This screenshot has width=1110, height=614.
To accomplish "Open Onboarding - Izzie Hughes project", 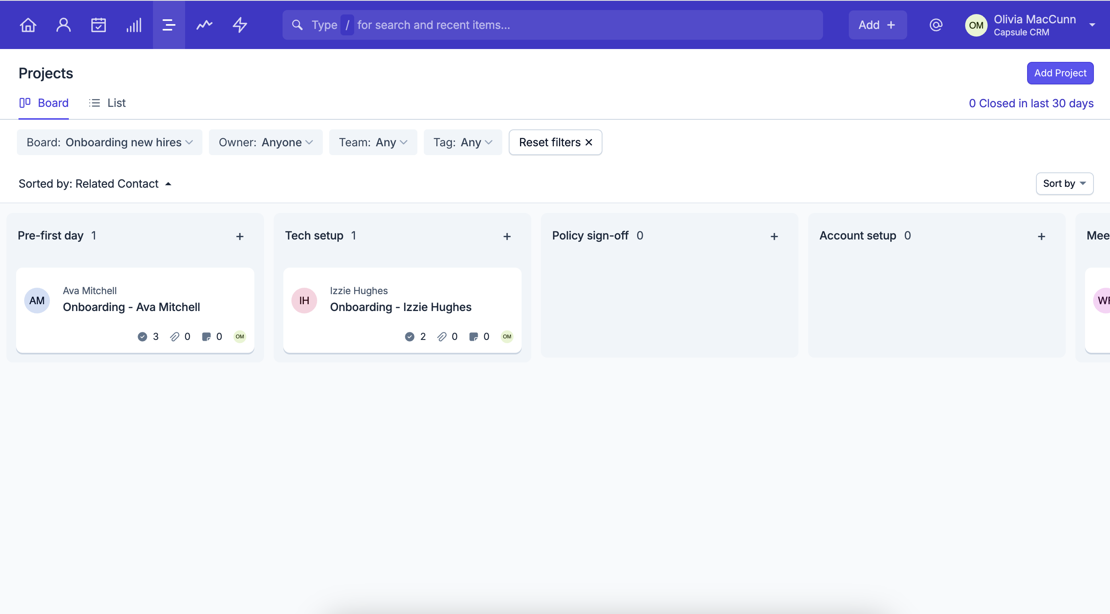I will pos(401,307).
